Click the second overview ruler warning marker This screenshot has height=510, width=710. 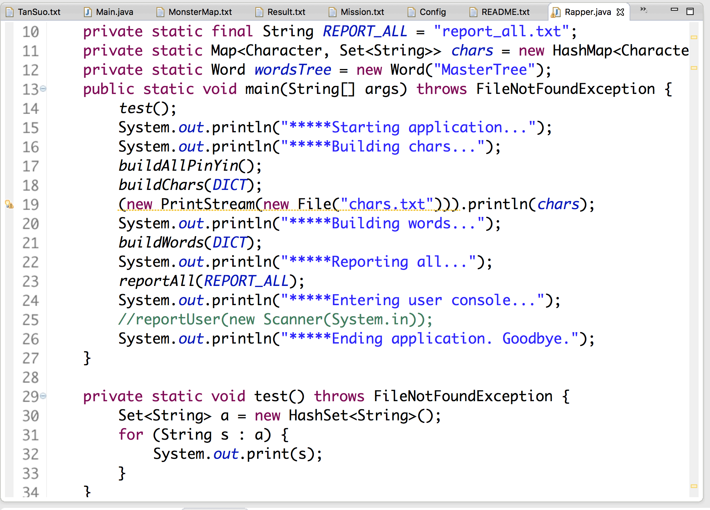[x=694, y=68]
